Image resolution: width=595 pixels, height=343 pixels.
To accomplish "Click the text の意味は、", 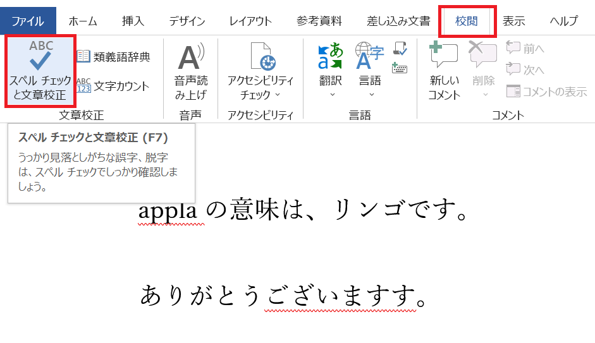I will pos(262,210).
